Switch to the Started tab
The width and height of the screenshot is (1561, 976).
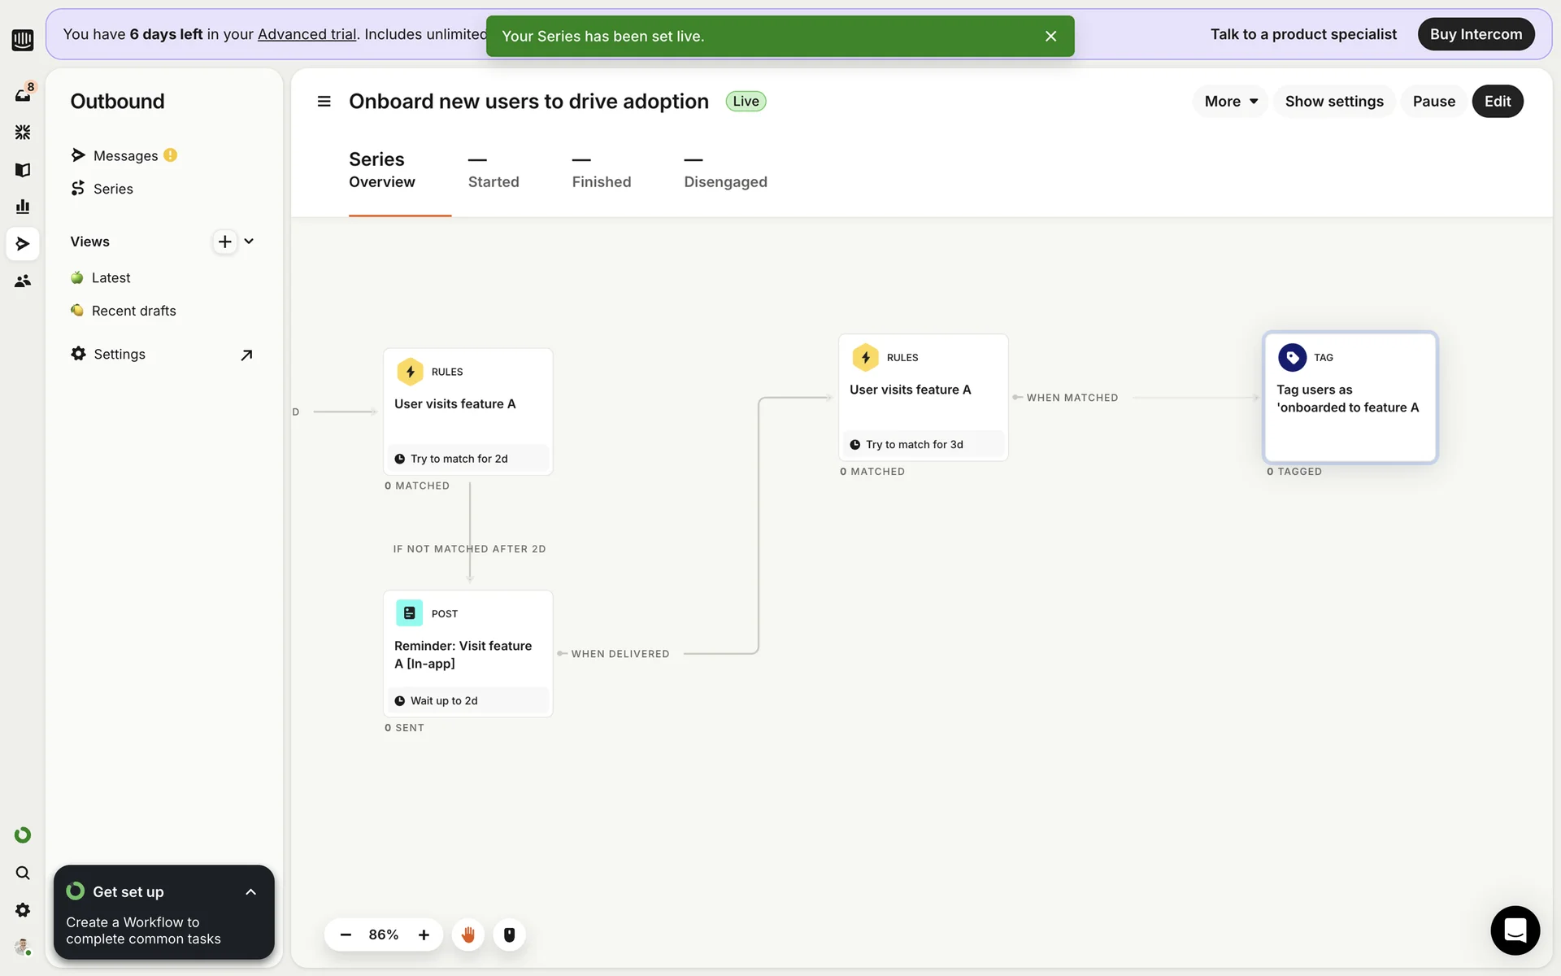click(494, 172)
